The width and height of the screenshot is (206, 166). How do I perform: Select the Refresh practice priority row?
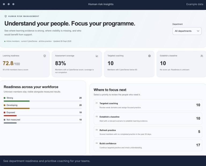(x=148, y=132)
